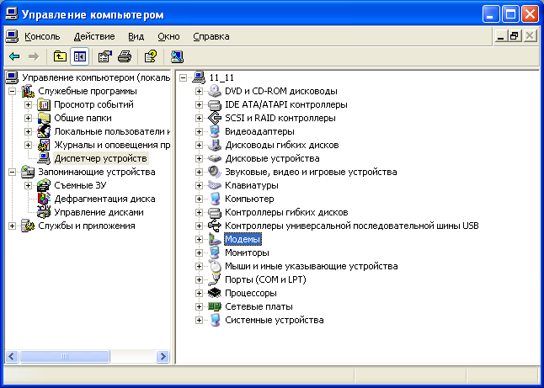
Task: Click the Сетевые платы card icon
Action: [x=215, y=306]
